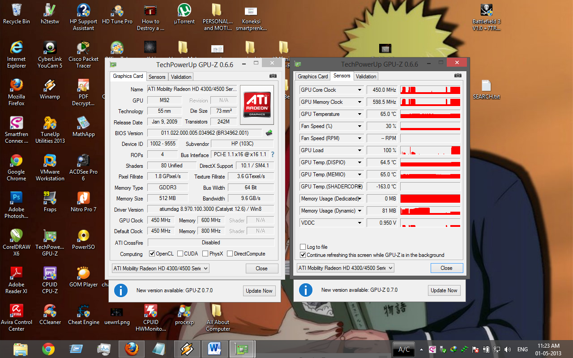This screenshot has height=358, width=573.
Task: Toggle the OpenCL checkbox
Action: click(152, 254)
